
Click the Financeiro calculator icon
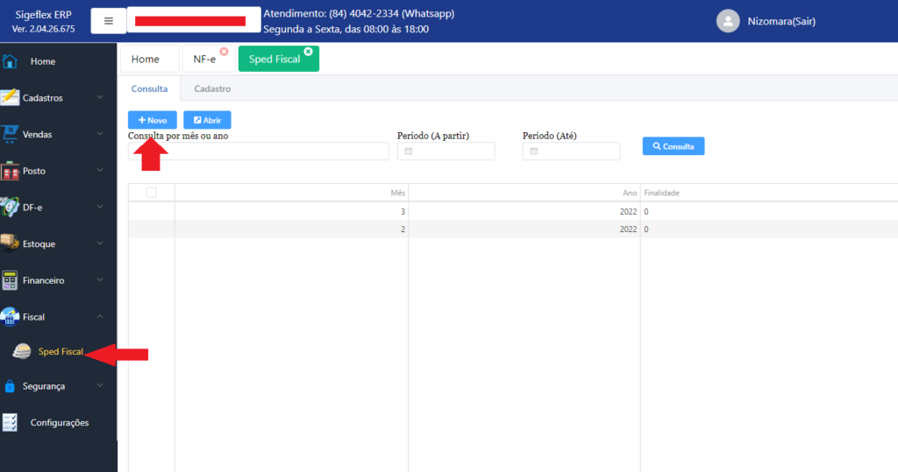11,280
